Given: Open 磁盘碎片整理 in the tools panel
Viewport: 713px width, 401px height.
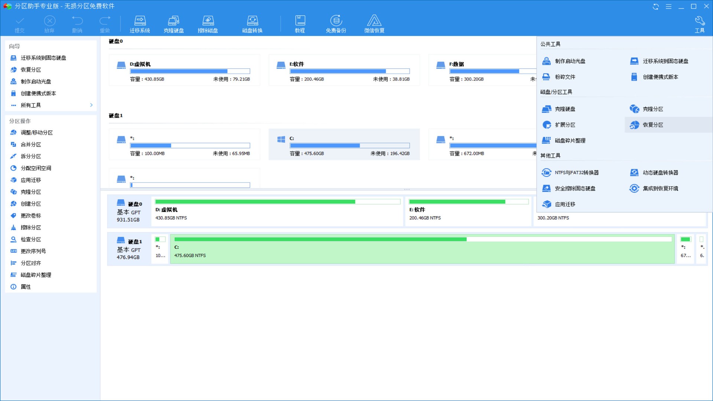Looking at the screenshot, I should pyautogui.click(x=564, y=140).
